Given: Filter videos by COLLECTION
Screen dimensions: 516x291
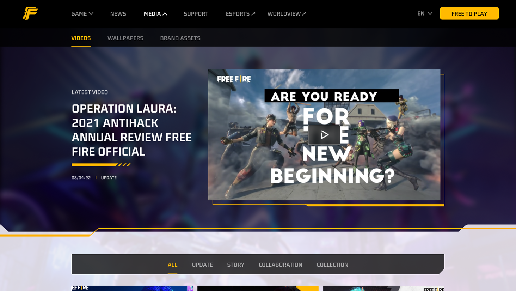Looking at the screenshot, I should click(332, 265).
